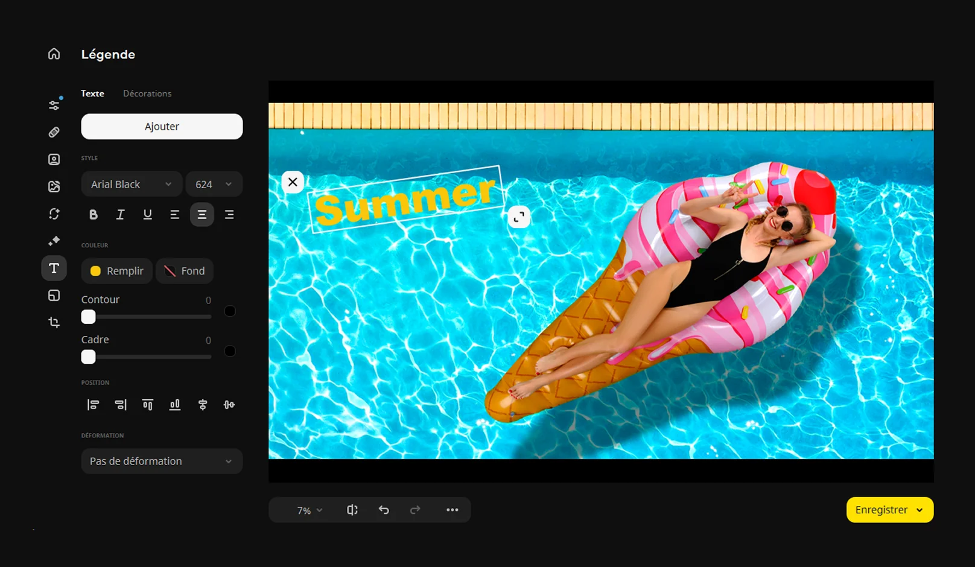Click the resize handle of Summer caption
Image resolution: width=975 pixels, height=567 pixels.
pos(519,217)
